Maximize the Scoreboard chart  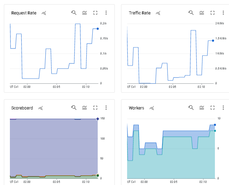[x=95, y=108]
